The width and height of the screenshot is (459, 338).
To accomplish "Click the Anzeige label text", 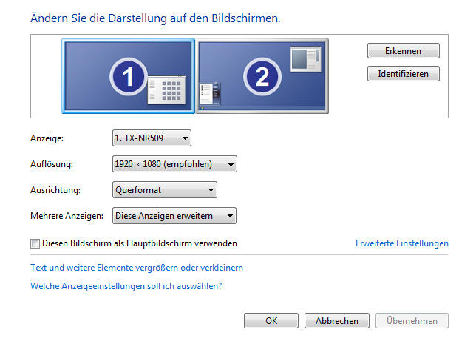I will point(47,138).
